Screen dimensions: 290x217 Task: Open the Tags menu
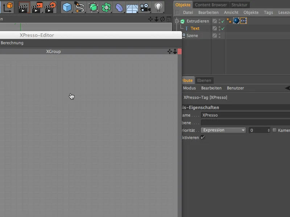click(x=268, y=12)
